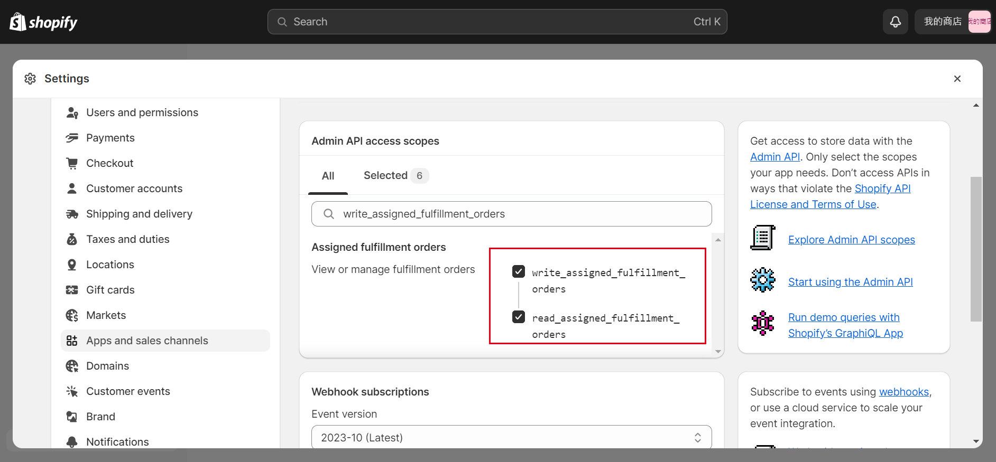This screenshot has width=996, height=462.
Task: Follow the Start using the Admin API link
Action: [850, 282]
